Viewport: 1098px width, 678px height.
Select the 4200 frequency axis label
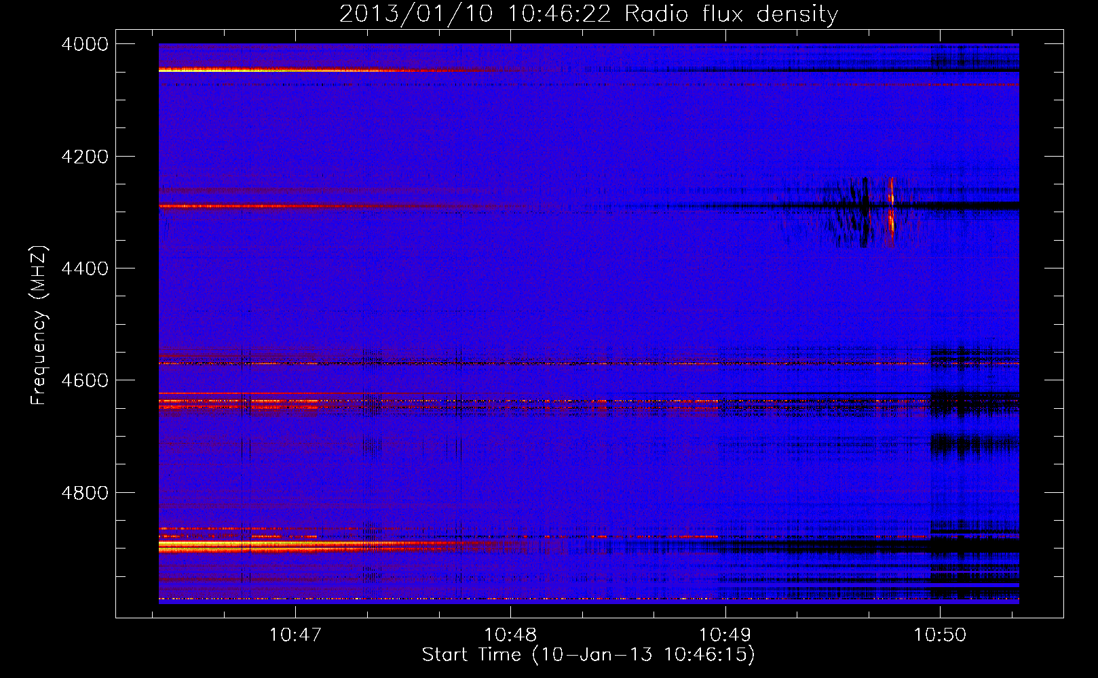pos(85,157)
